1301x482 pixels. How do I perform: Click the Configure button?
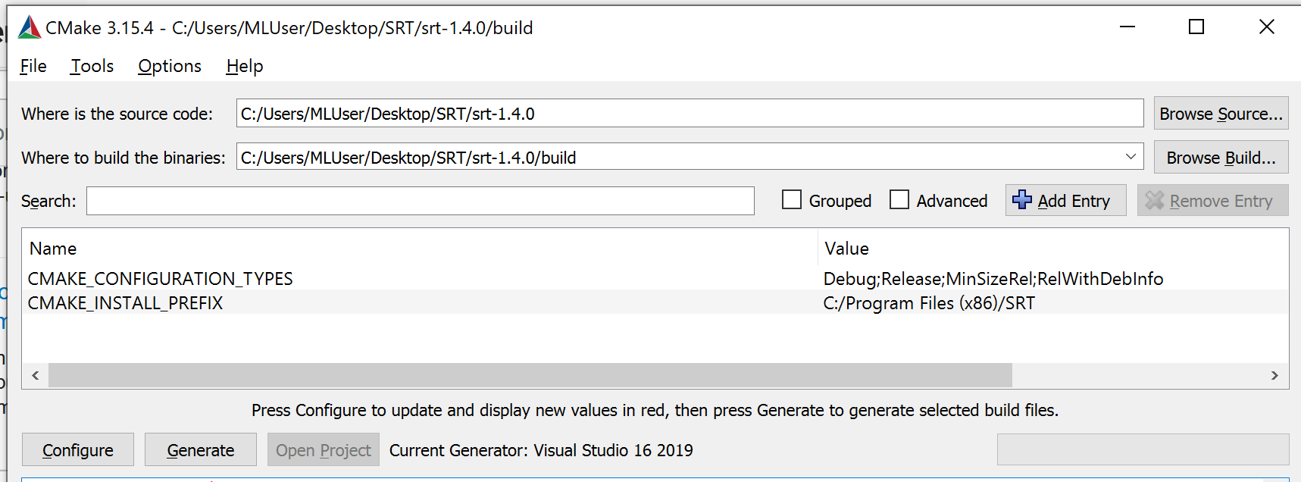pos(78,450)
